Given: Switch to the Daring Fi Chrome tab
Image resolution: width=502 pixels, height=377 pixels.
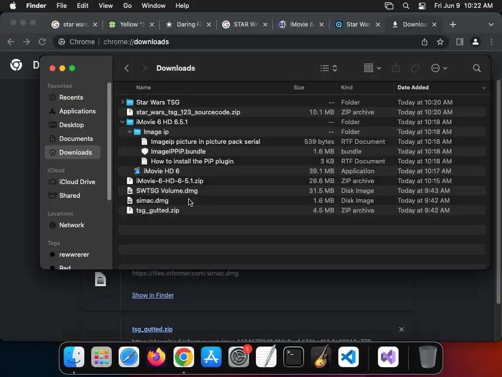Looking at the screenshot, I should tap(188, 25).
